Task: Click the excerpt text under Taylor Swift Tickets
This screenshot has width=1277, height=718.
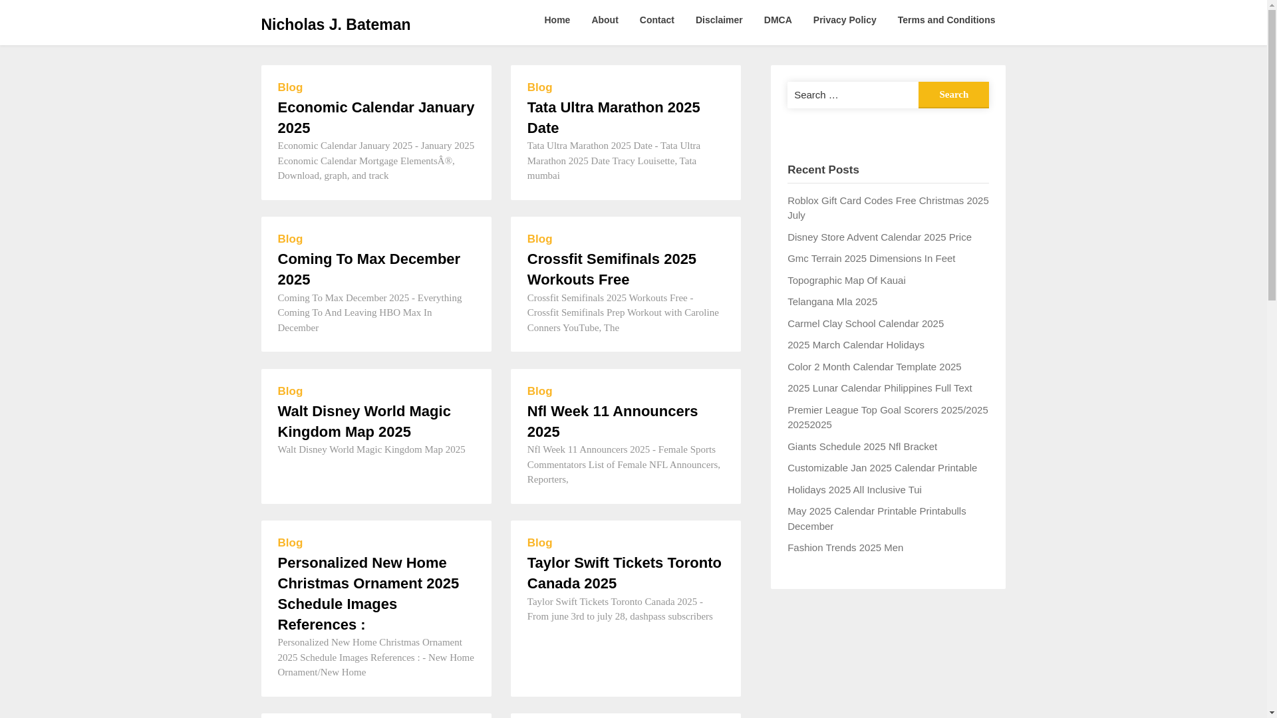Action: click(x=620, y=609)
